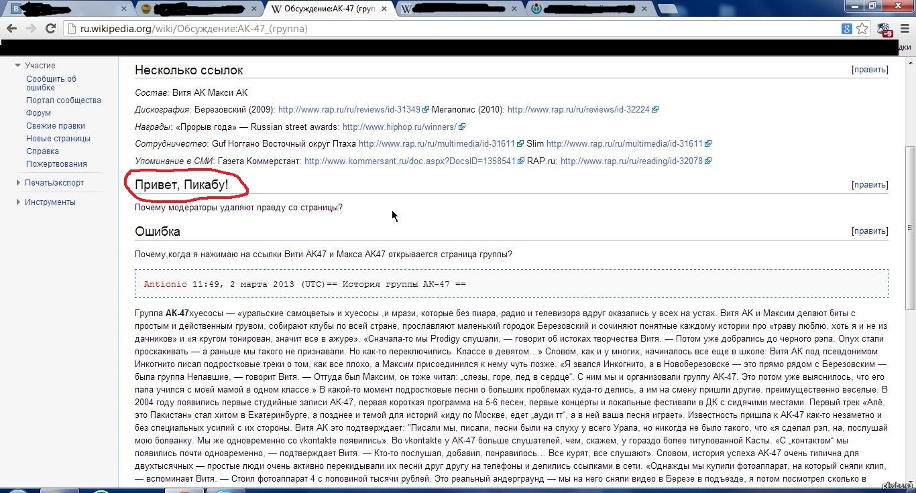Click the Несколько ссылок heading
This screenshot has width=916, height=493.
[x=189, y=70]
